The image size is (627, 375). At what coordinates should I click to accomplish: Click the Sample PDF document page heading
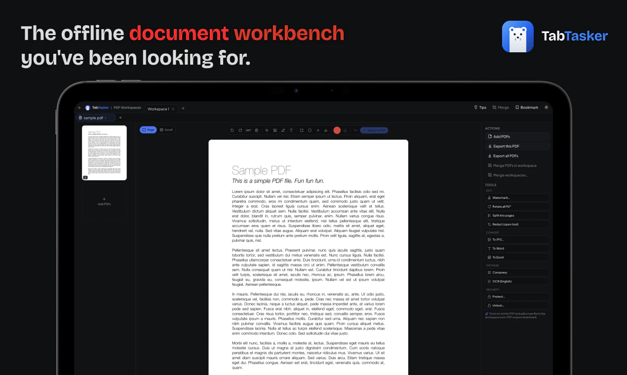(262, 171)
